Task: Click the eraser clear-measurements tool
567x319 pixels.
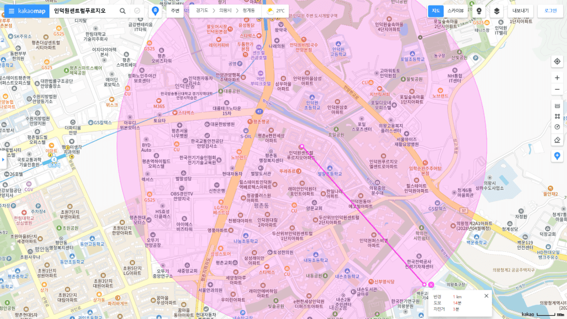Action: (x=557, y=140)
